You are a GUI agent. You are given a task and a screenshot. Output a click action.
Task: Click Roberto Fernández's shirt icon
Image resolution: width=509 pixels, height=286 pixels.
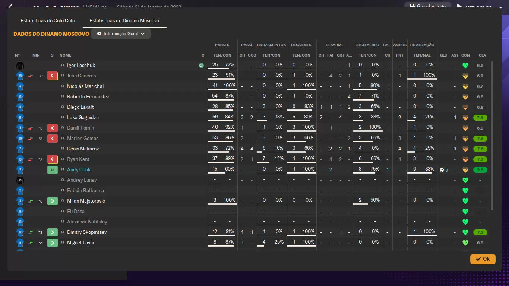[x=20, y=97]
